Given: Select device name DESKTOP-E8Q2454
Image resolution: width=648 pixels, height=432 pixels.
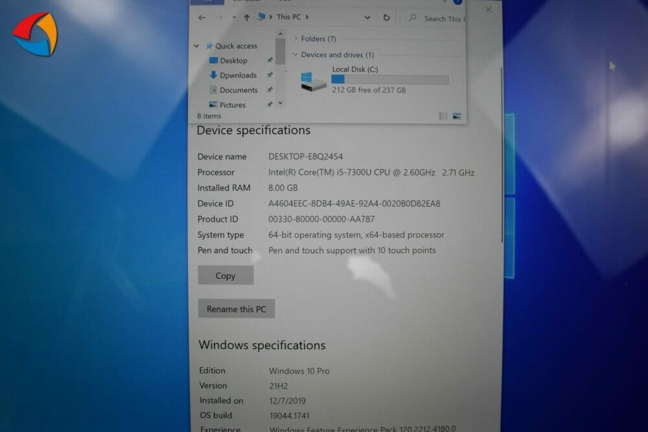Looking at the screenshot, I should point(305,157).
